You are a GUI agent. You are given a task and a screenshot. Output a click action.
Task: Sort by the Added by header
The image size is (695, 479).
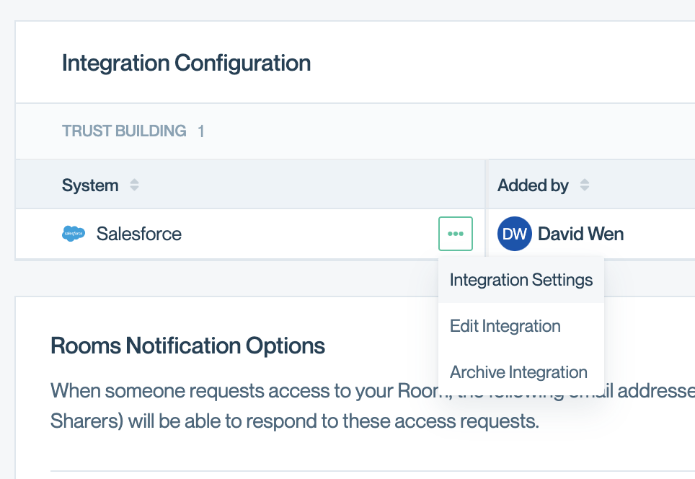point(533,185)
